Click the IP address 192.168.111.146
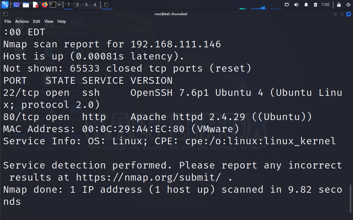 coord(176,44)
